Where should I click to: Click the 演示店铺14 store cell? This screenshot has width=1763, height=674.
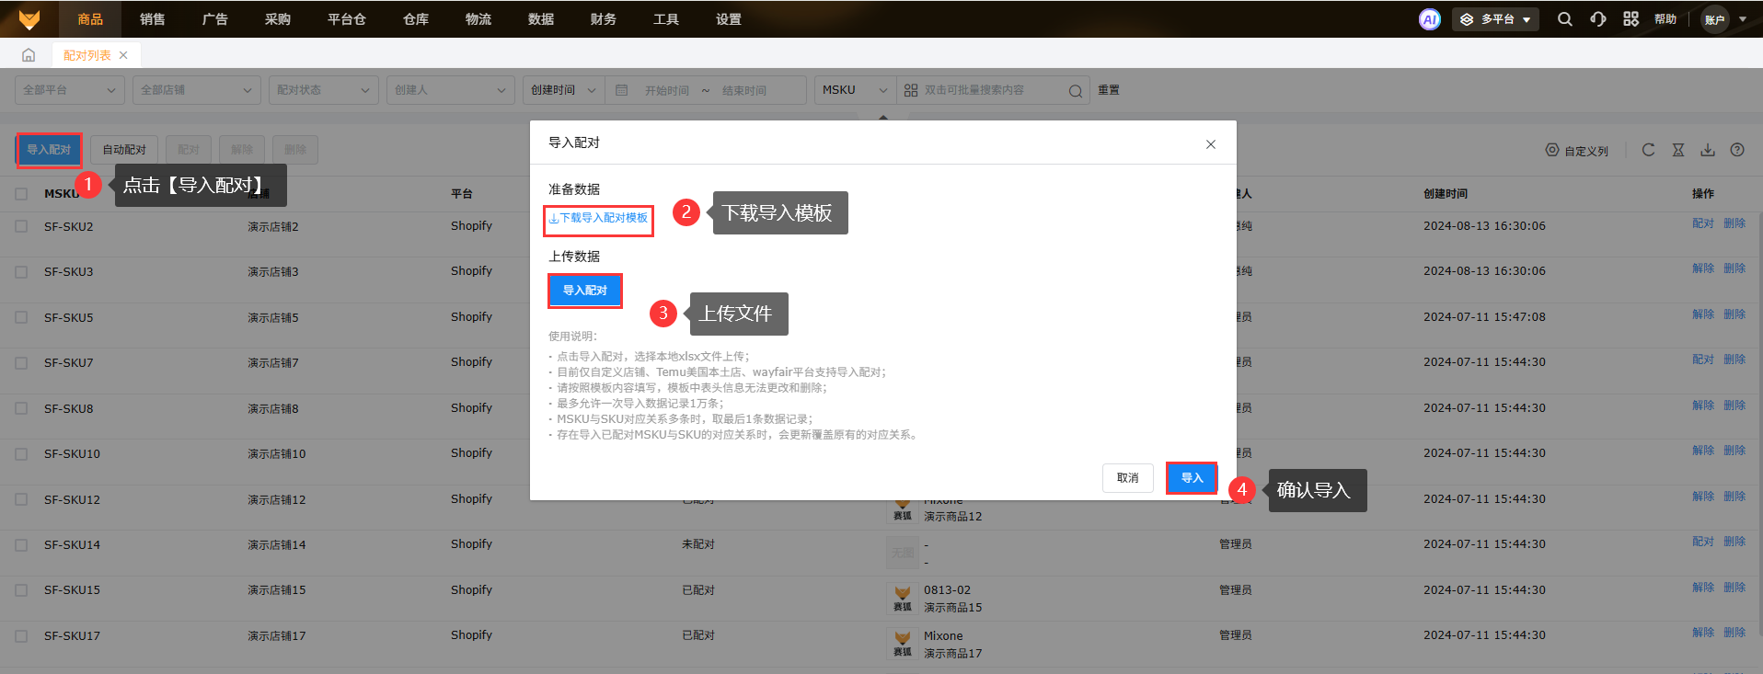(x=277, y=545)
